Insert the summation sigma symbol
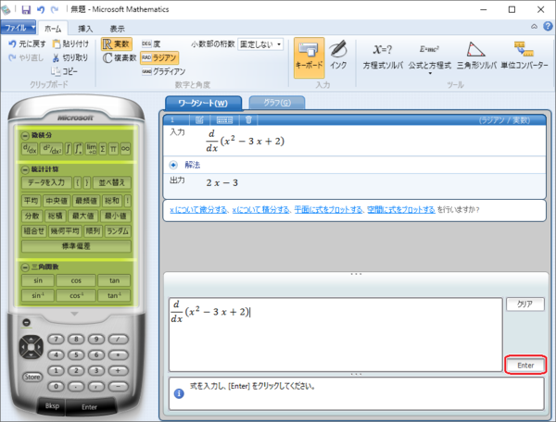Screen dimensions: 556x422 coord(103,149)
